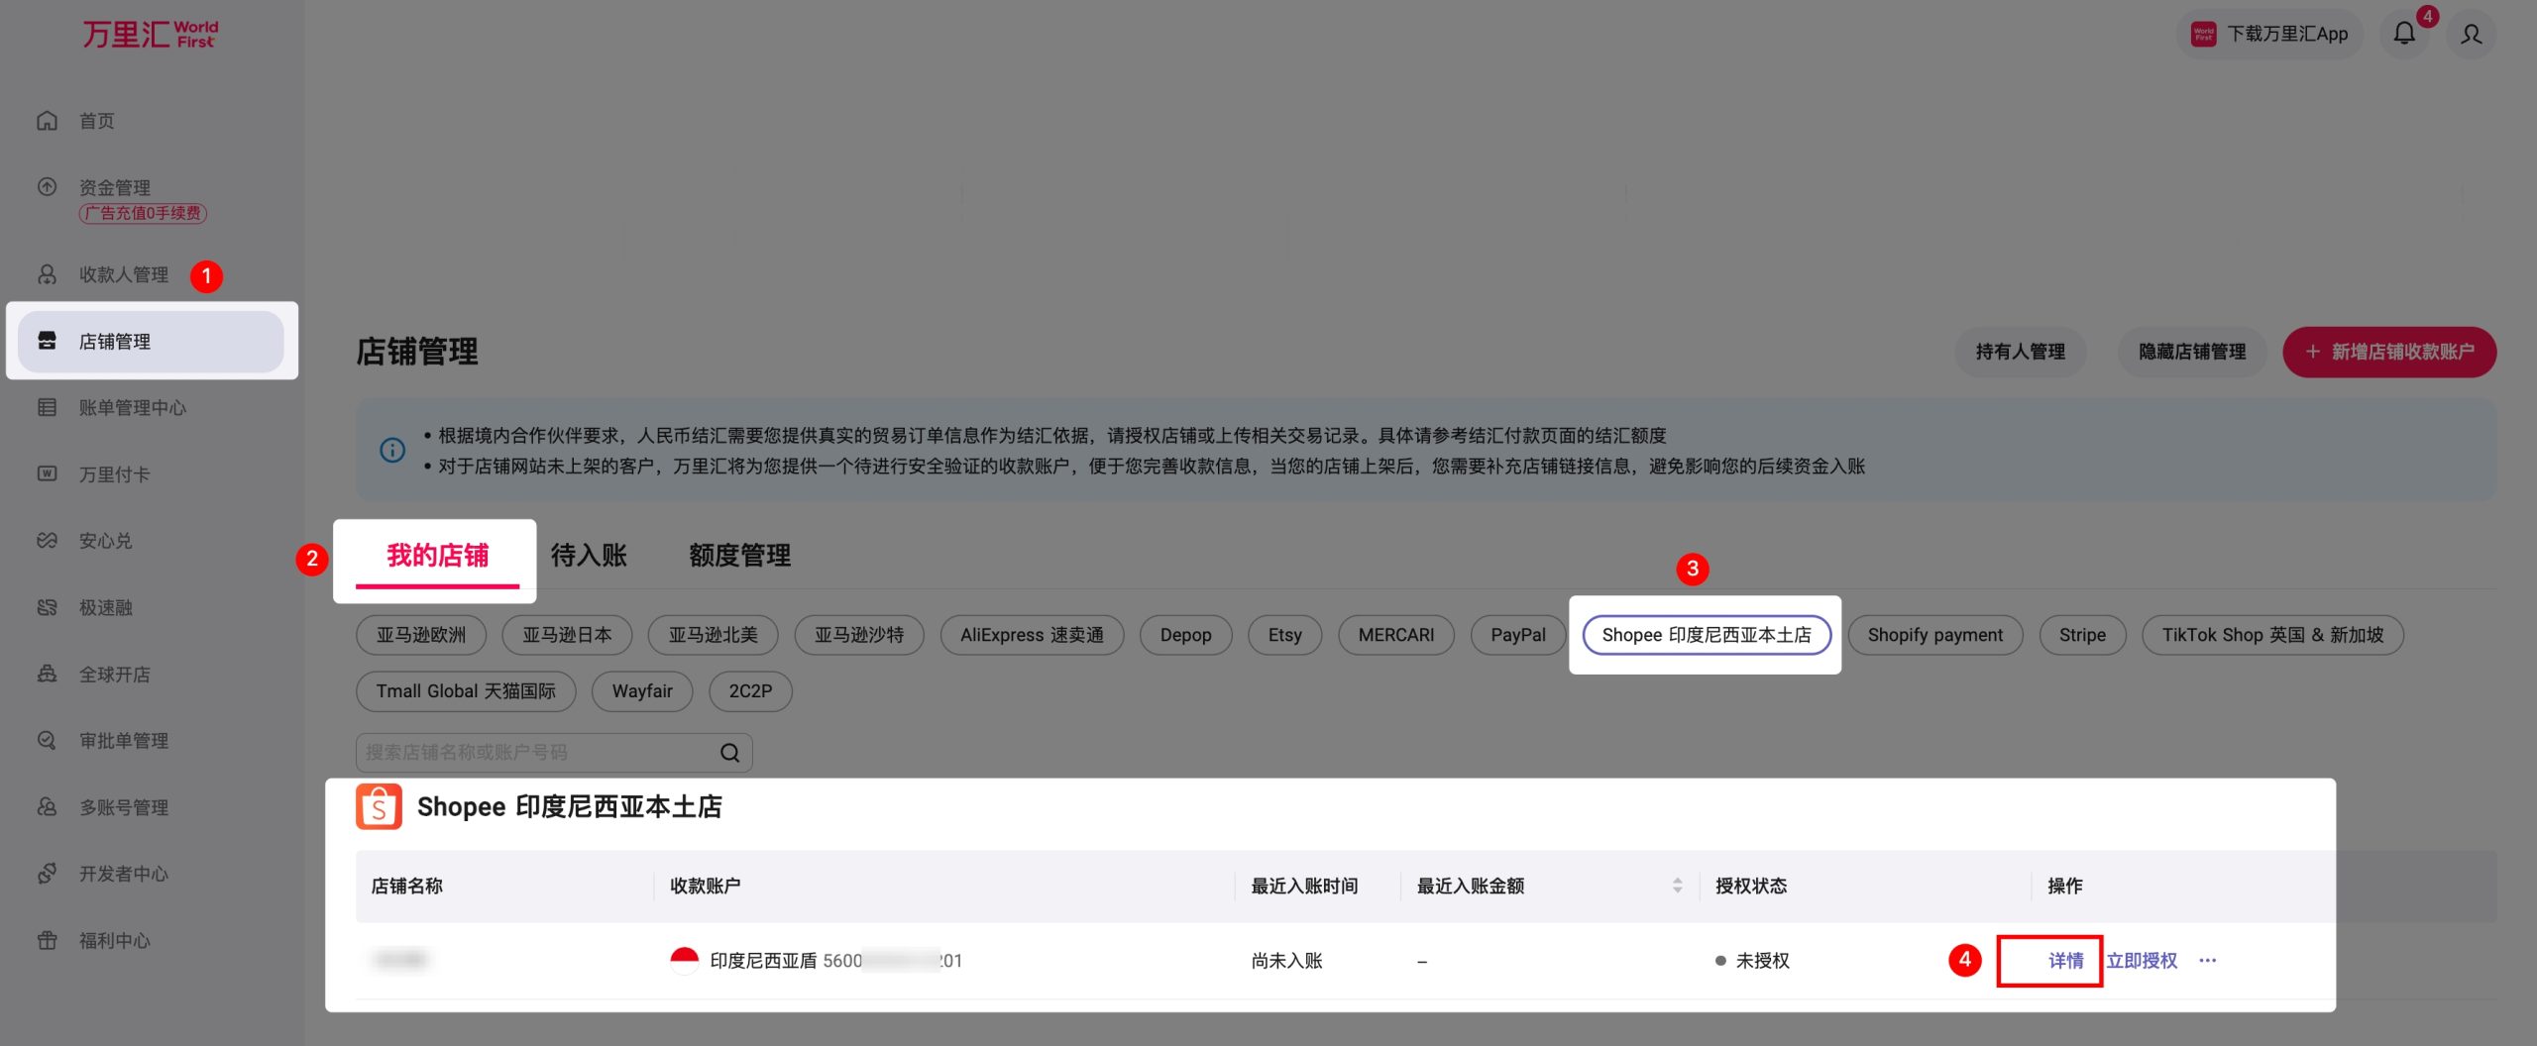Click the 立即授权 link
This screenshot has width=2537, height=1046.
click(2142, 960)
